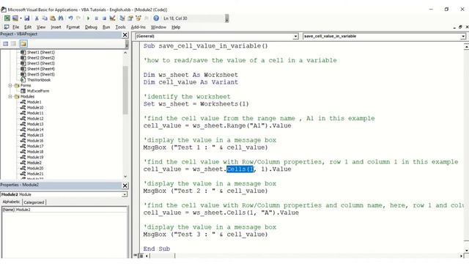Image resolution: width=469 pixels, height=264 pixels.
Task: Cut selection with the scissors icon
Action: (37, 18)
